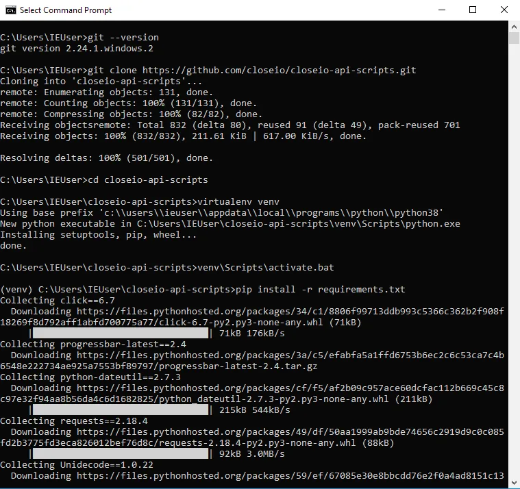Click the click-6.7-py2.py3-none-any.whl line
Viewport: 520px width, 489px height.
[x=181, y=322]
